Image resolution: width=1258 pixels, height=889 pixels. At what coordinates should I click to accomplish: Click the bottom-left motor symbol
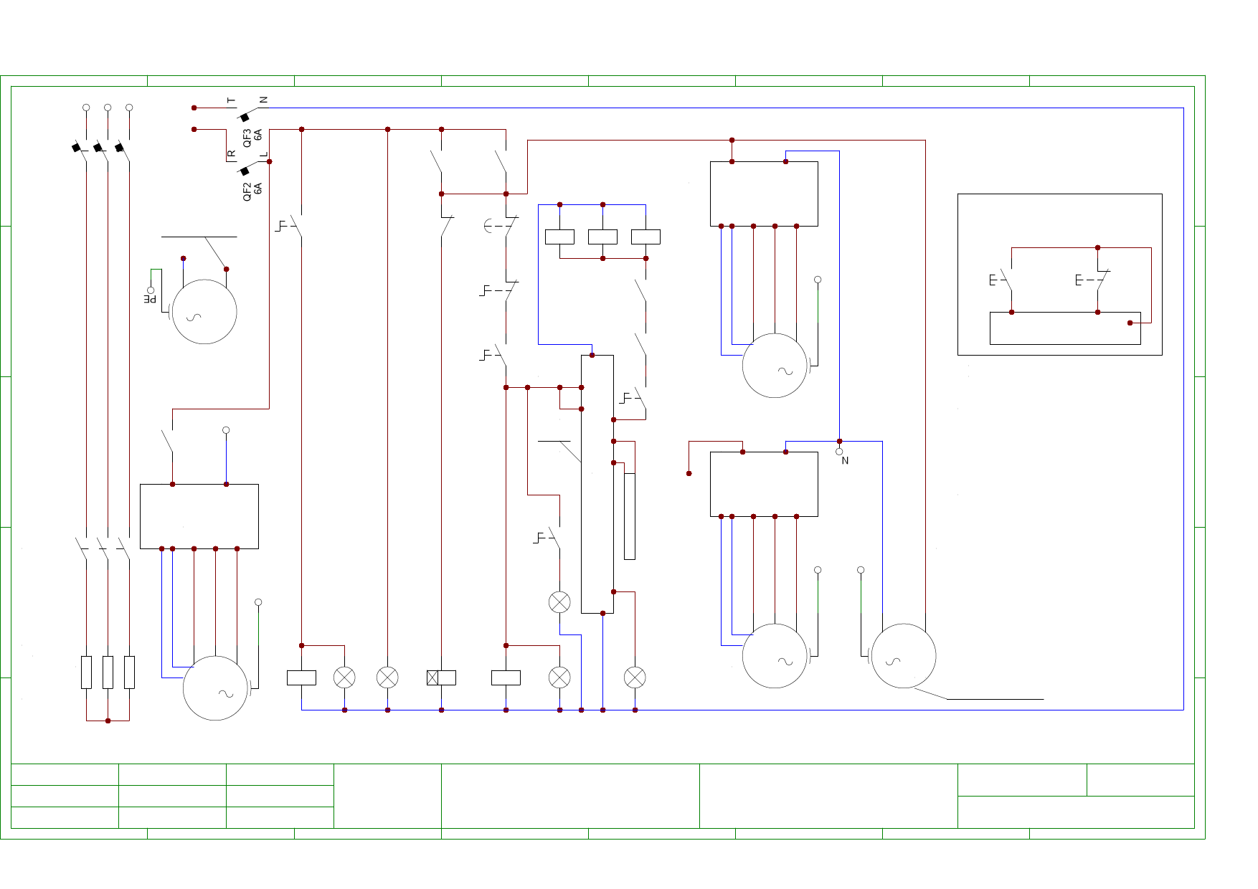(x=215, y=688)
